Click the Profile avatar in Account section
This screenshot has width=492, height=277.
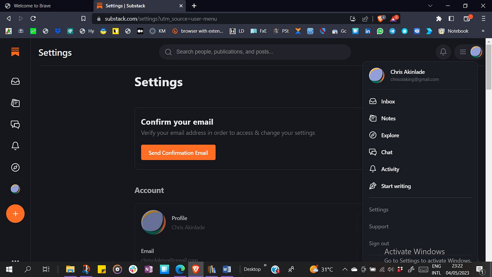(153, 222)
